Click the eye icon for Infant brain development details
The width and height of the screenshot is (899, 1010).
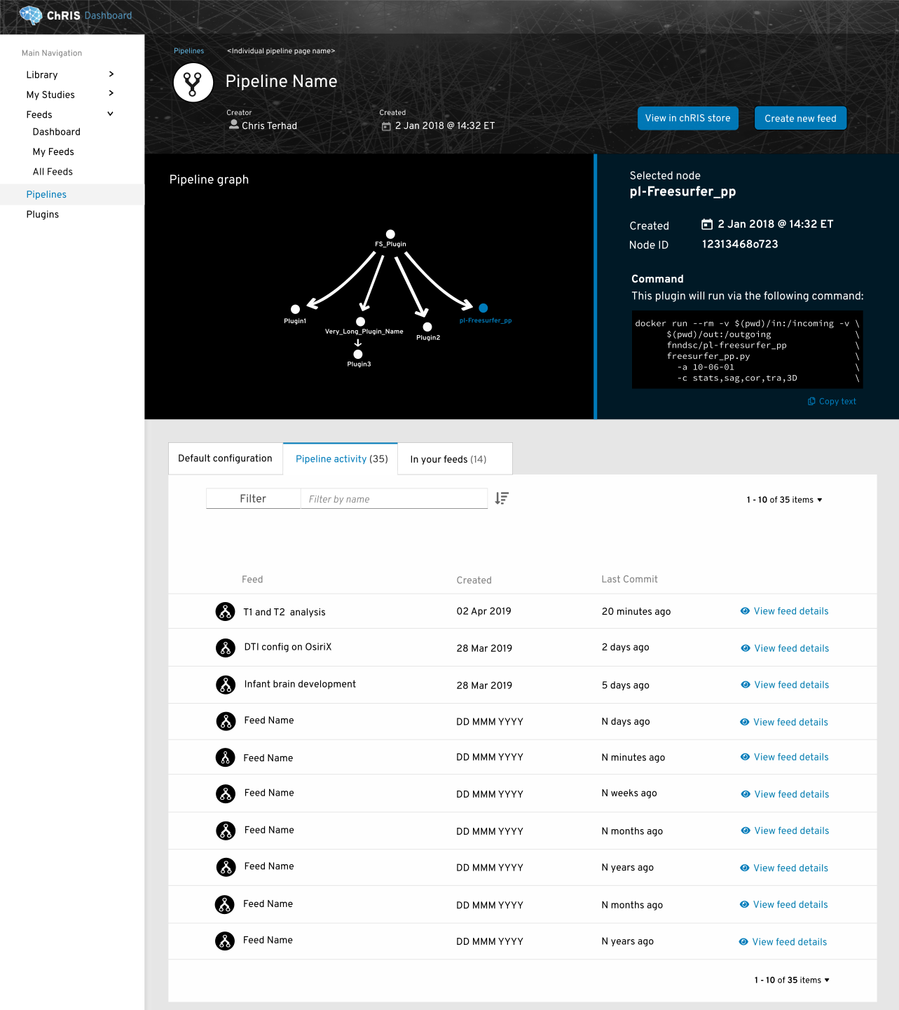point(745,685)
